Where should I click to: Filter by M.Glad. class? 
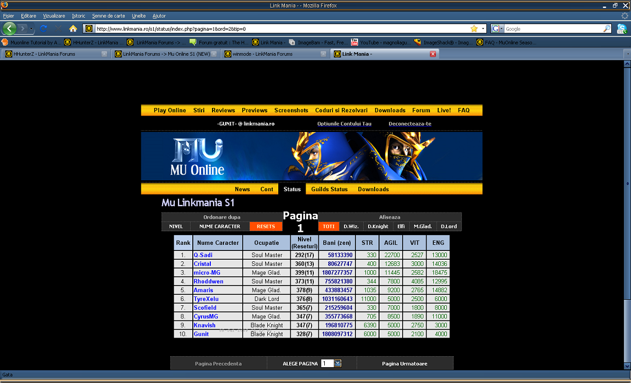point(422,226)
